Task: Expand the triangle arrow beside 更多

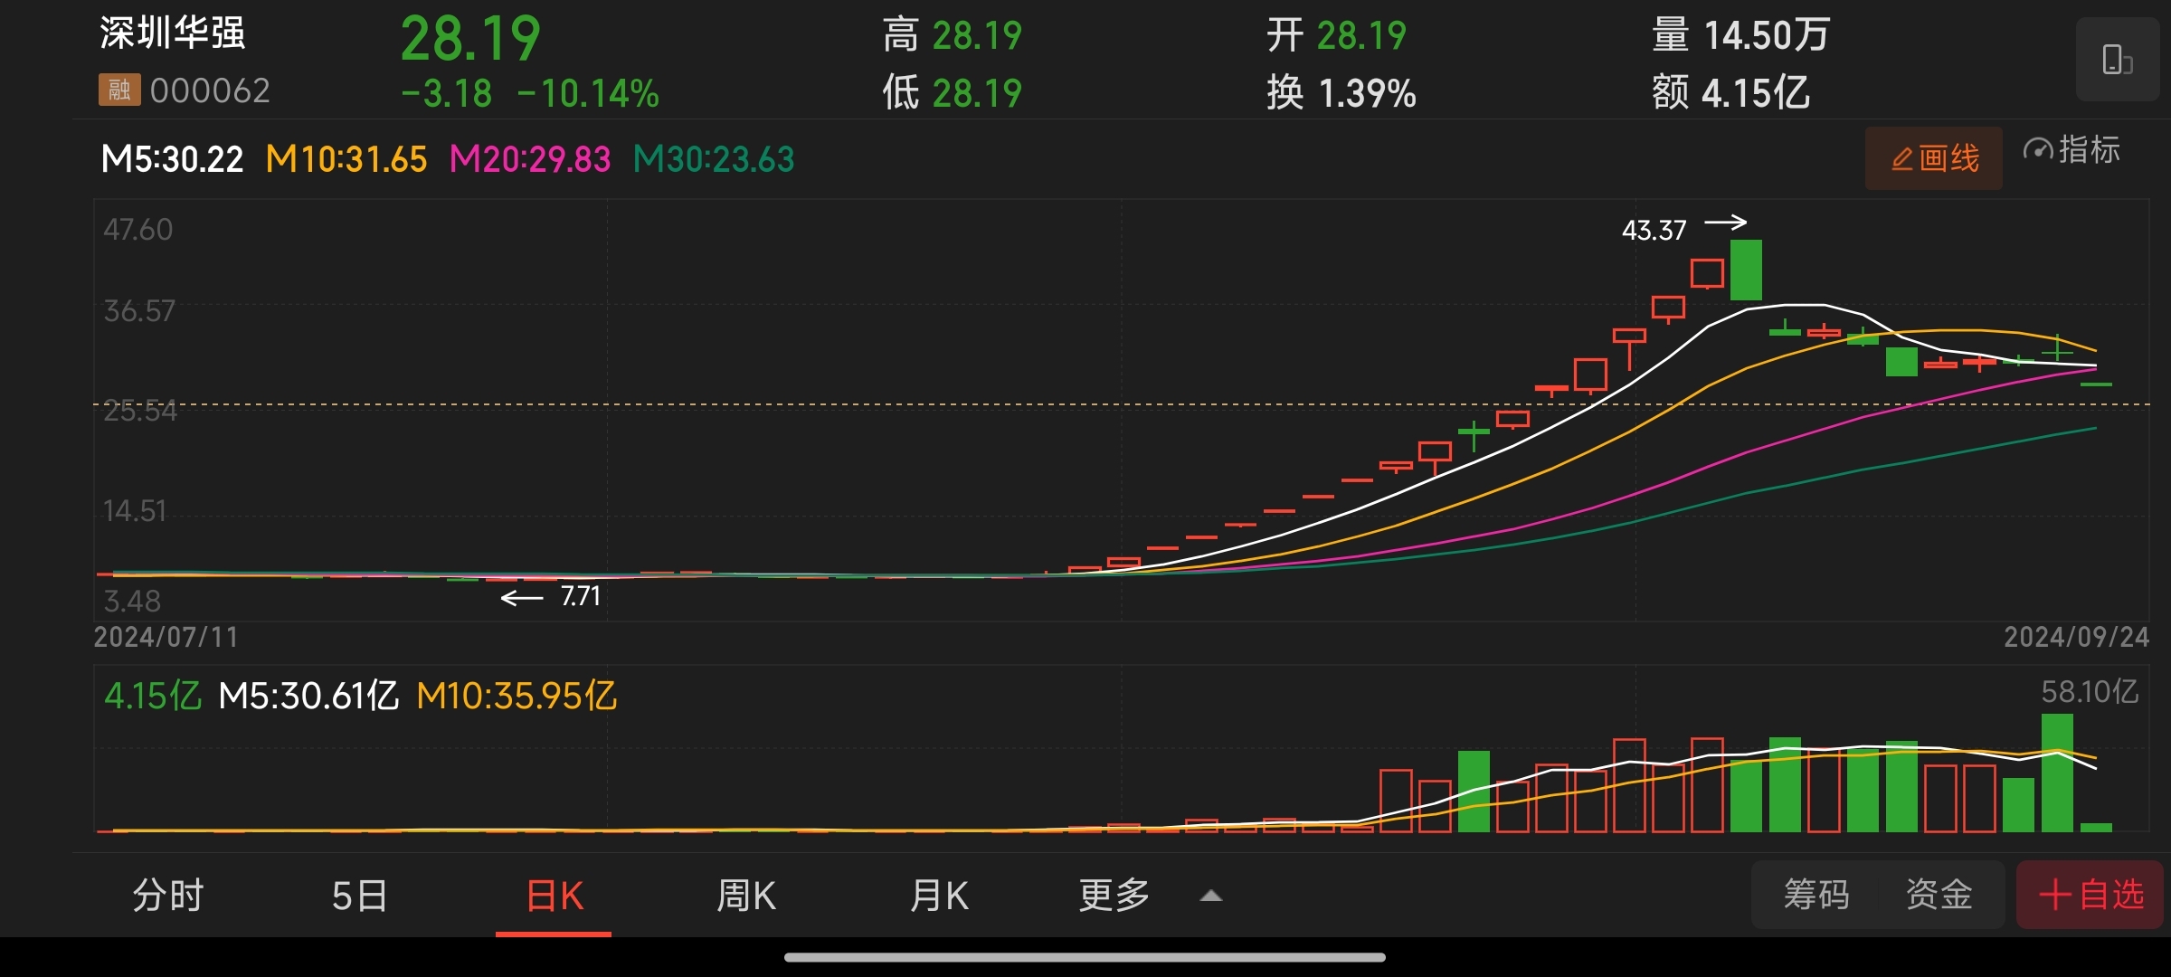Action: [1210, 896]
